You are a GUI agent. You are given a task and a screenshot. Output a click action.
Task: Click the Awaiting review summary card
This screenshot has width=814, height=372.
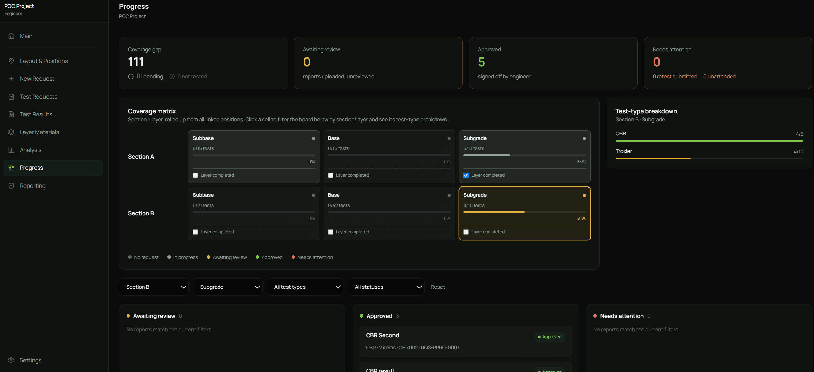[378, 63]
